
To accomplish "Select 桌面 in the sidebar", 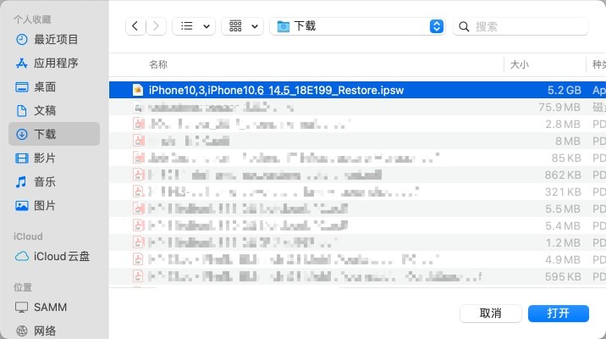I will tap(54, 87).
